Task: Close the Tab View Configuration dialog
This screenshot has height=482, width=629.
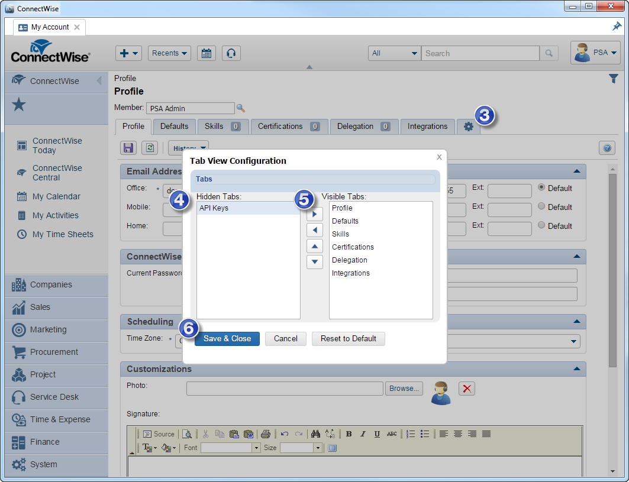Action: [439, 157]
